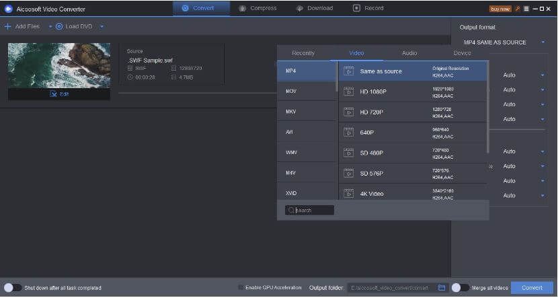558x298 pixels.
Task: Click the output folder path field
Action: 391,288
